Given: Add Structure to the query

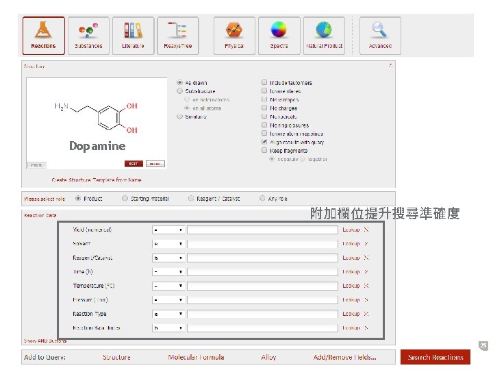Looking at the screenshot, I should click(116, 358).
